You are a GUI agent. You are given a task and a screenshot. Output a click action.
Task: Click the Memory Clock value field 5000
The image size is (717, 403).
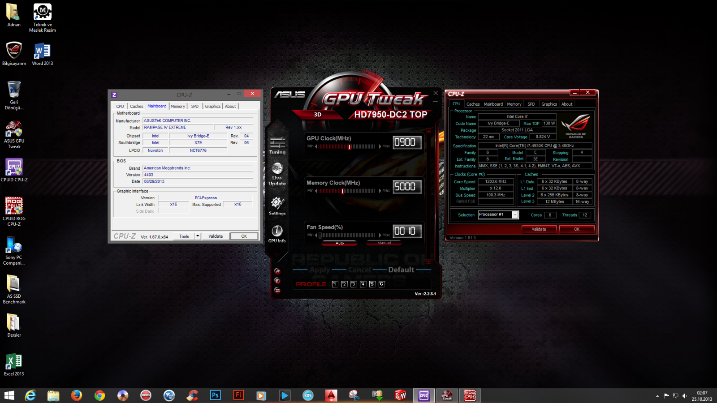click(407, 187)
